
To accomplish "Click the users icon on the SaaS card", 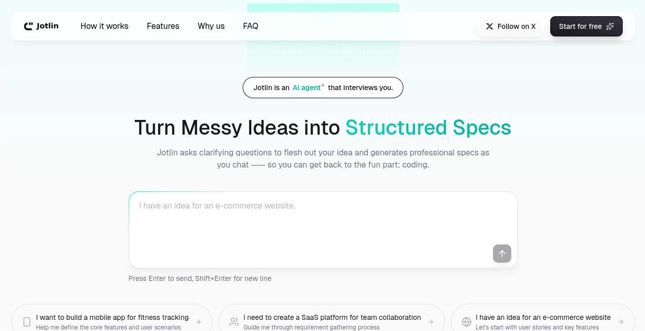I will [x=234, y=322].
